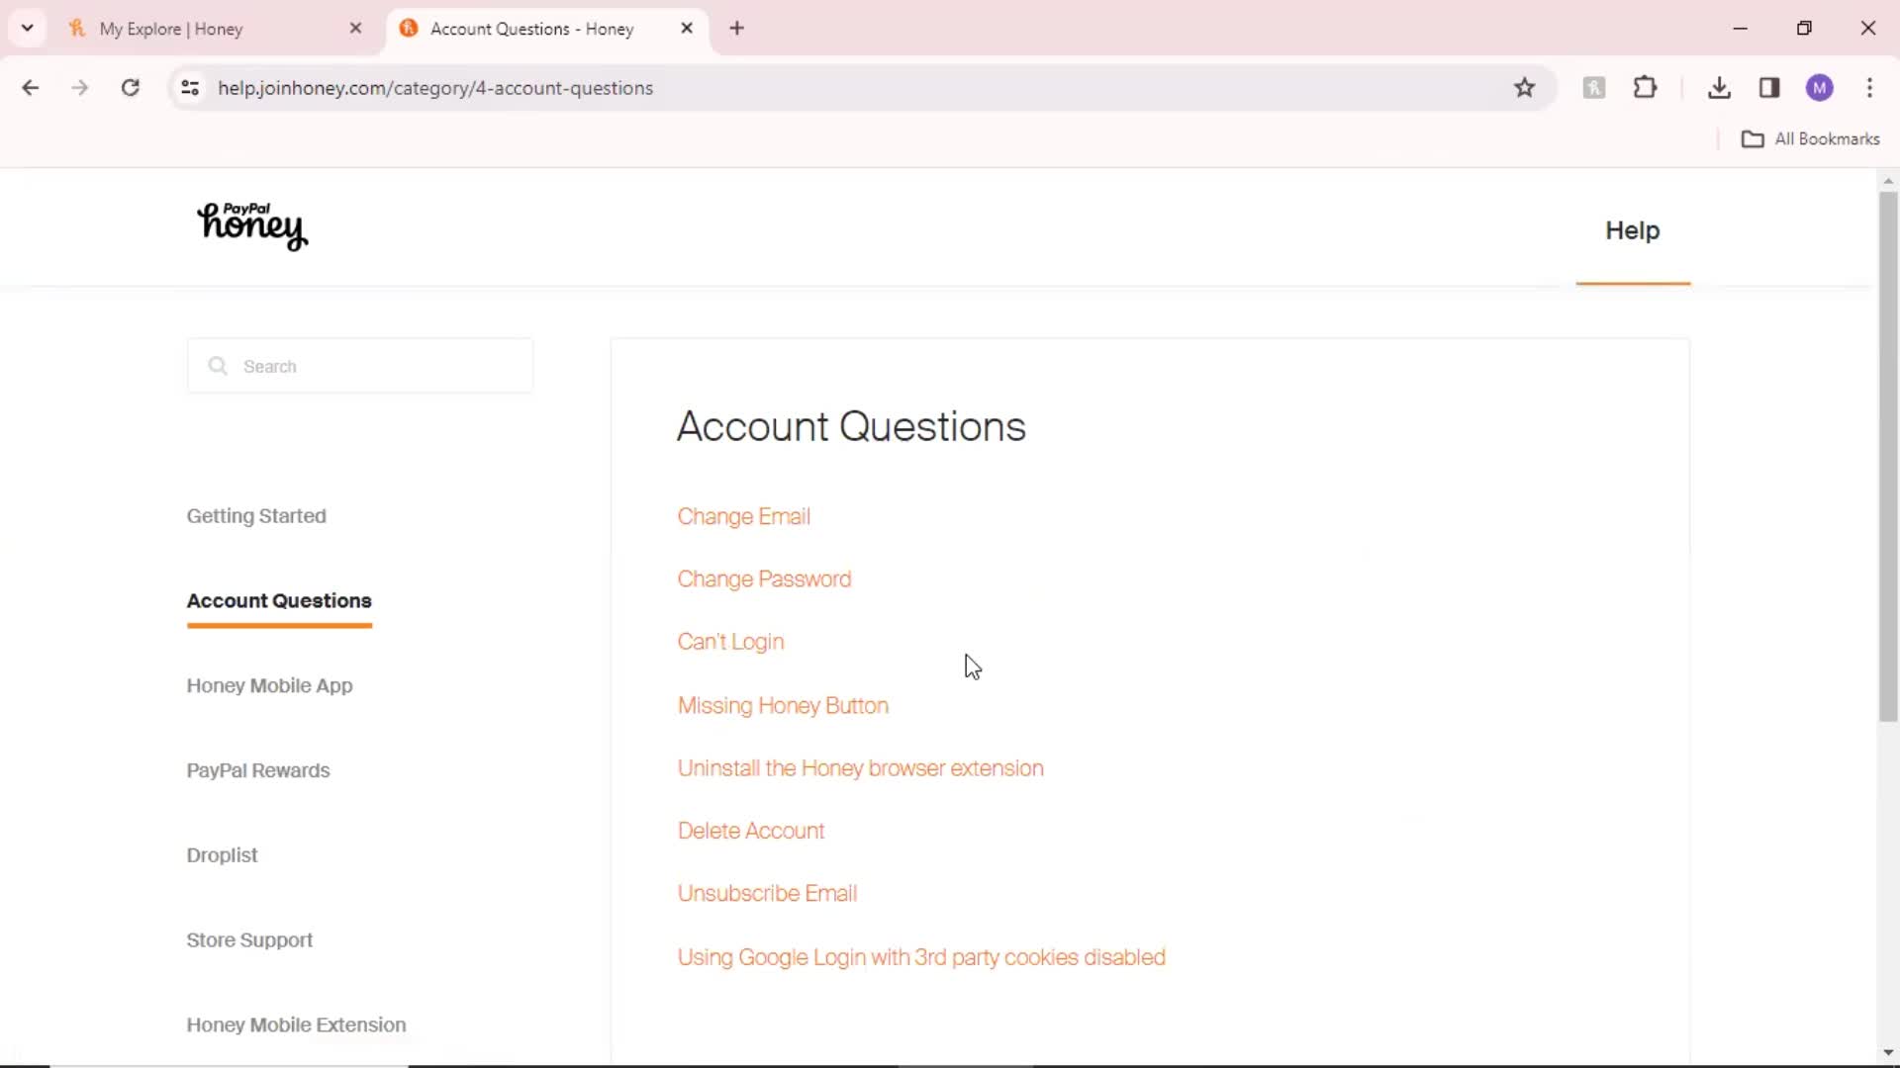This screenshot has height=1068, width=1900.
Task: Click the help search field
Action: click(360, 366)
